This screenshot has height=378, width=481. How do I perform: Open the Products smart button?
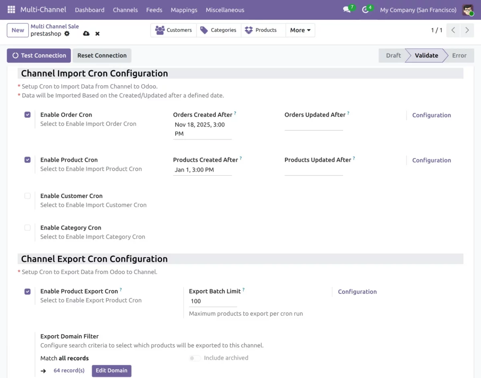point(263,30)
